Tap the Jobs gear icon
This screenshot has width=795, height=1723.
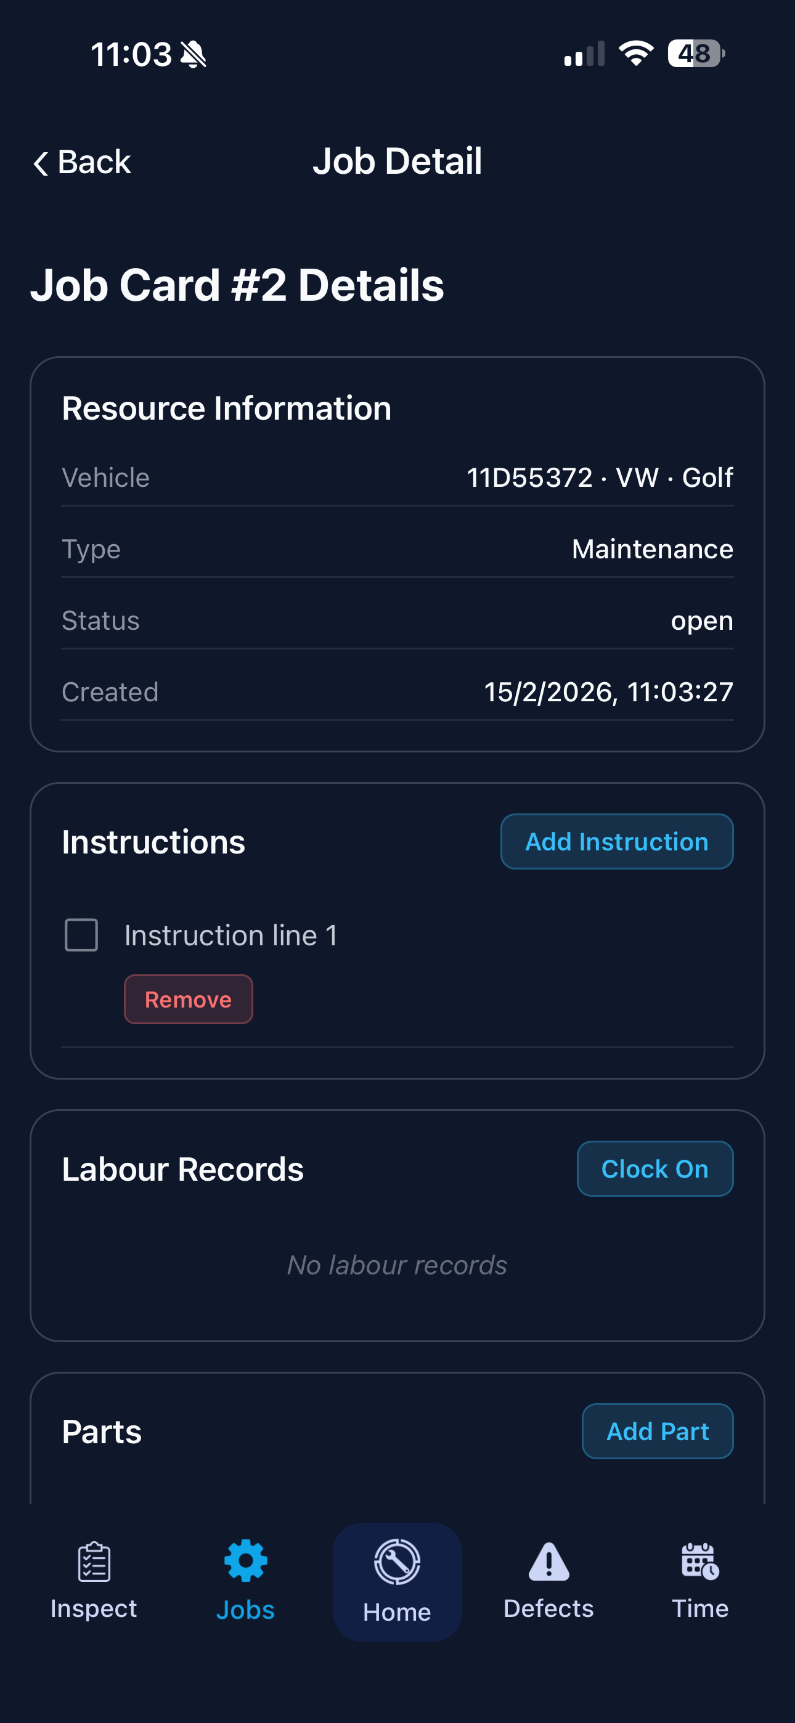point(246,1561)
